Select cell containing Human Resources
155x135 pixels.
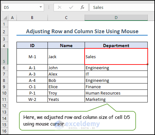(116, 93)
